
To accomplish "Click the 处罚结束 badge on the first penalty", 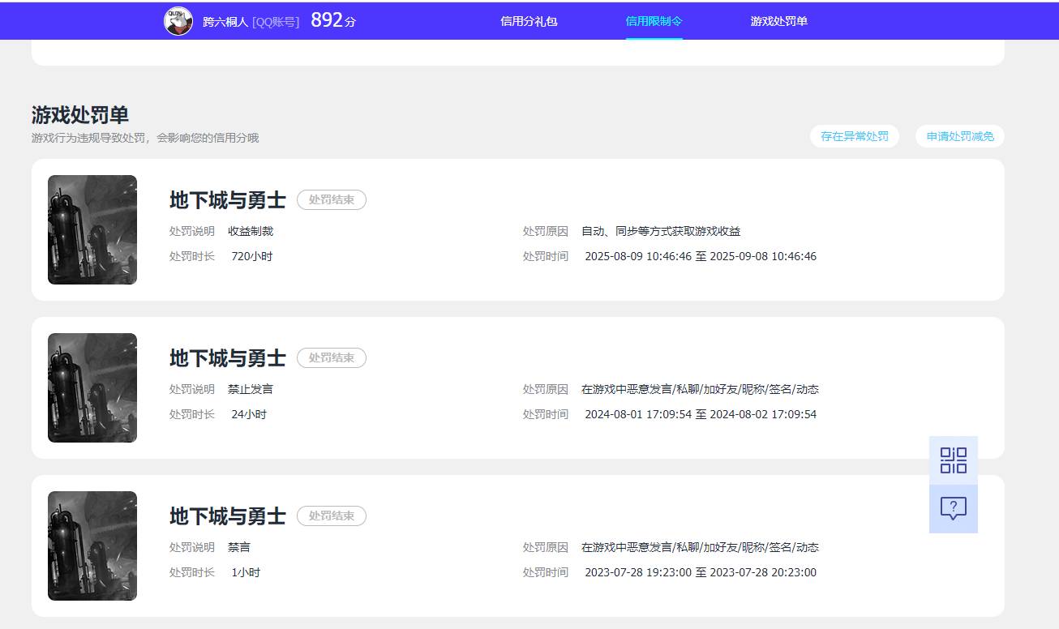I will pyautogui.click(x=332, y=199).
